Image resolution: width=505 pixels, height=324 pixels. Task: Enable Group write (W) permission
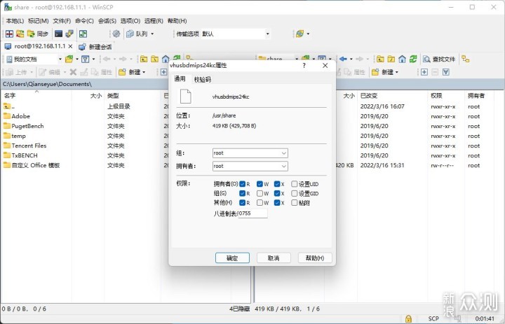[260, 194]
